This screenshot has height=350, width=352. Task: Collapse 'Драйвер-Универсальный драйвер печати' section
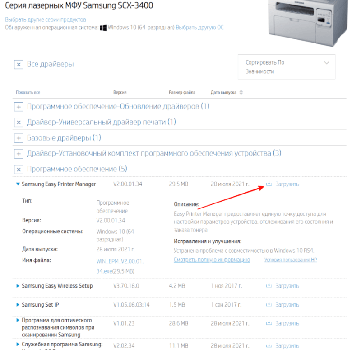click(x=19, y=123)
